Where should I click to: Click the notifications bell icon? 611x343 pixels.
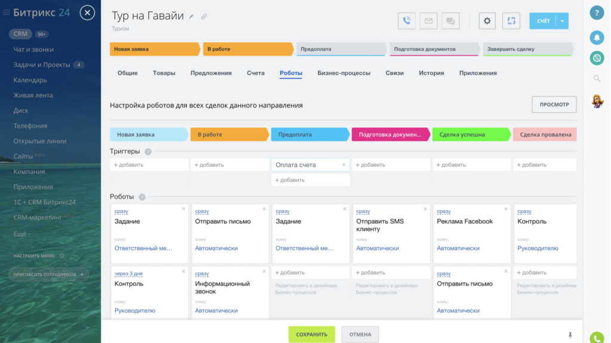click(x=596, y=37)
